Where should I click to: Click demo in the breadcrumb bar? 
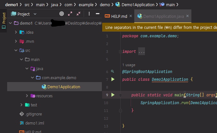[x=105, y=5]
